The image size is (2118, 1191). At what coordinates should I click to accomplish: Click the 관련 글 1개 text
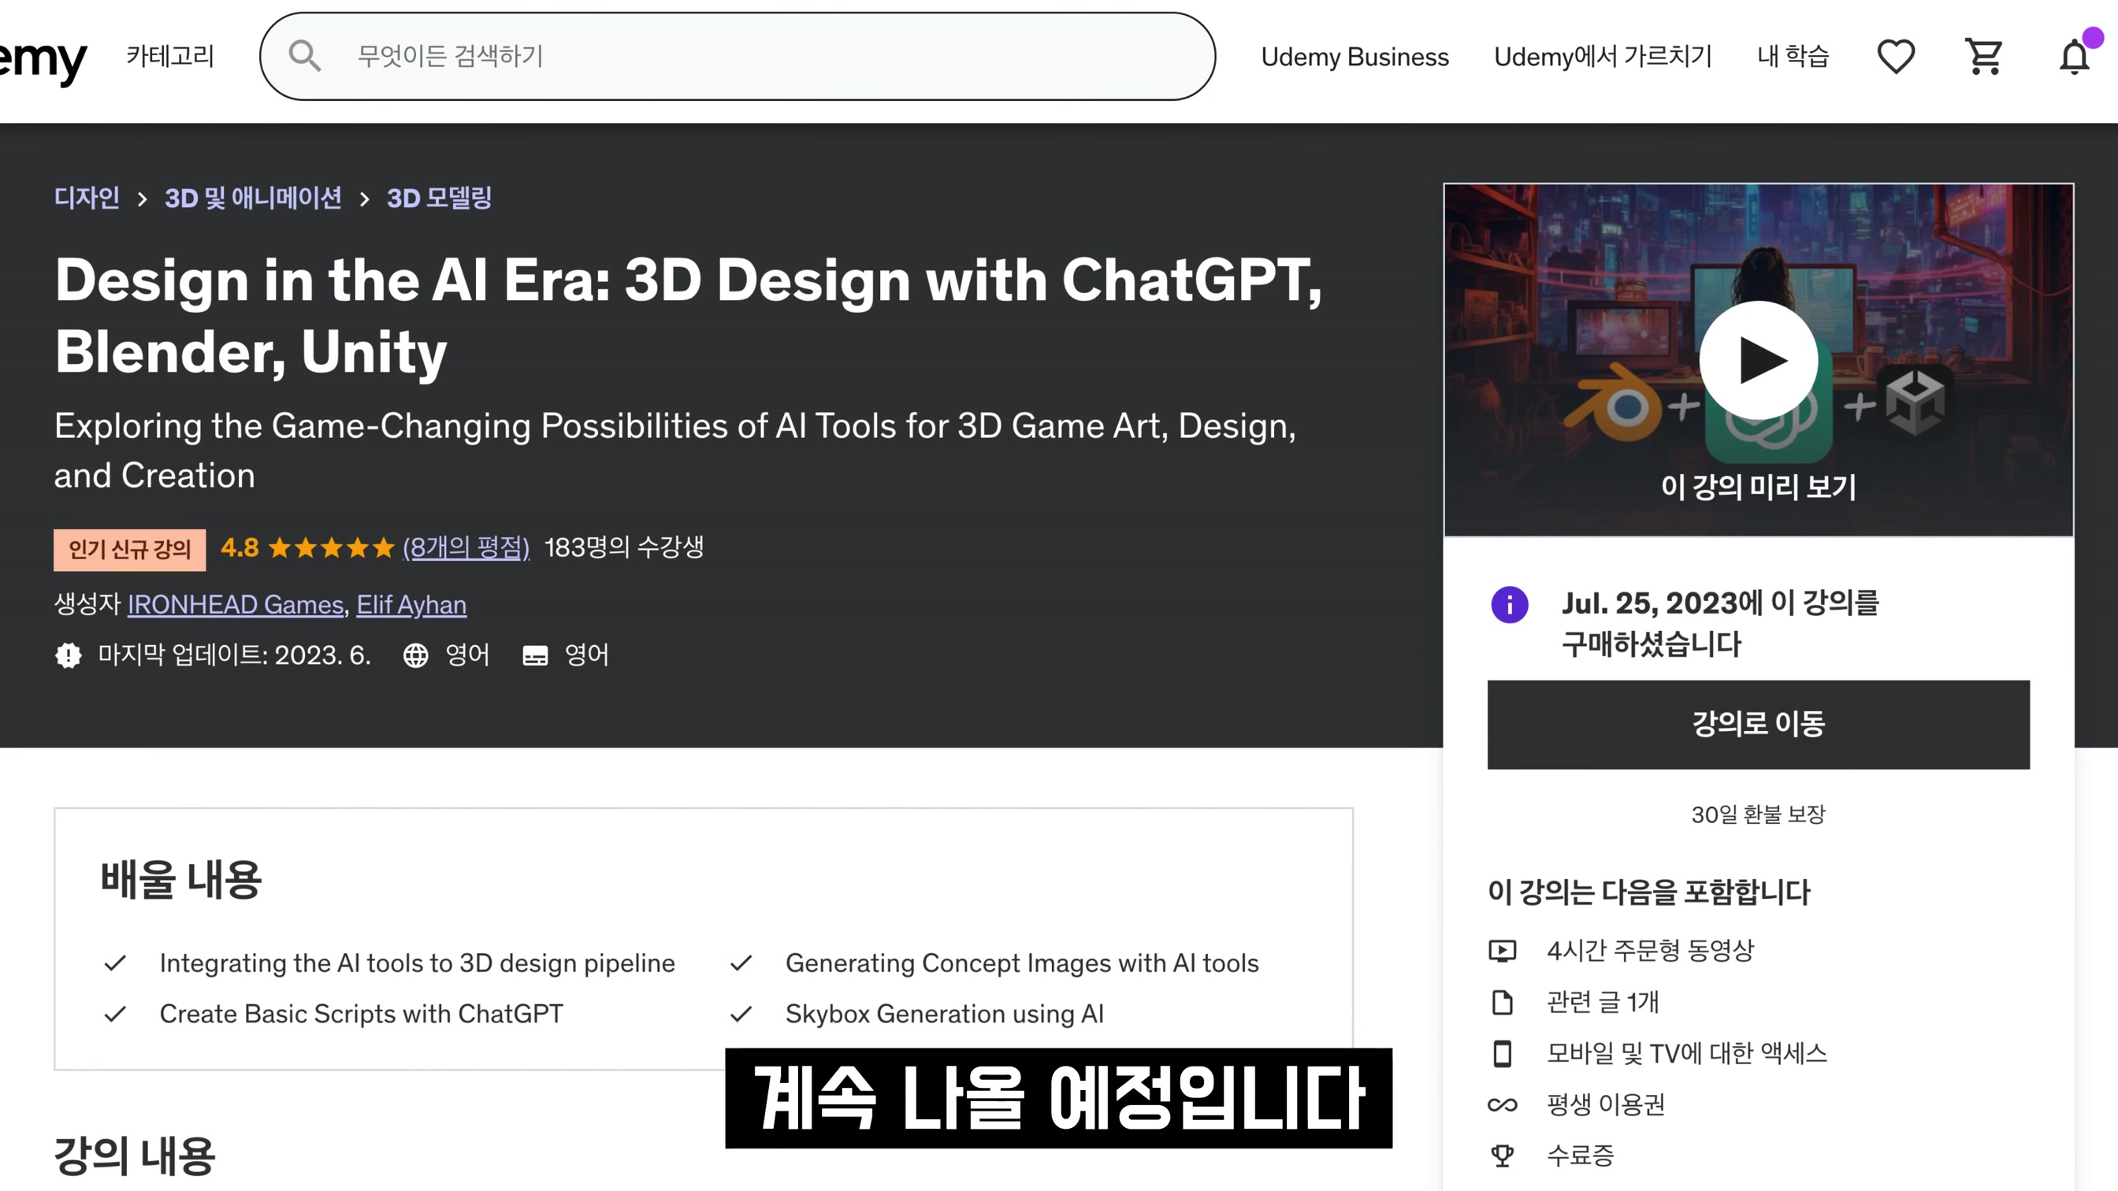point(1603,1002)
